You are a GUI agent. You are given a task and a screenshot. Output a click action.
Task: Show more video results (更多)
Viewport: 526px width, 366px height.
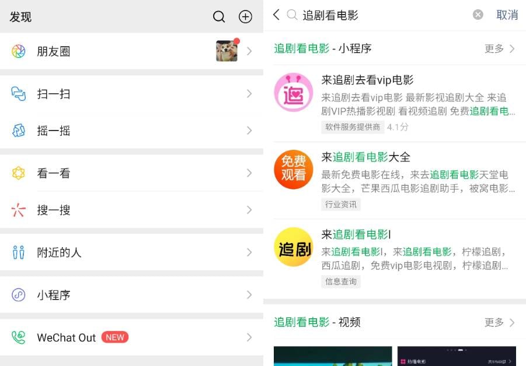click(x=500, y=322)
